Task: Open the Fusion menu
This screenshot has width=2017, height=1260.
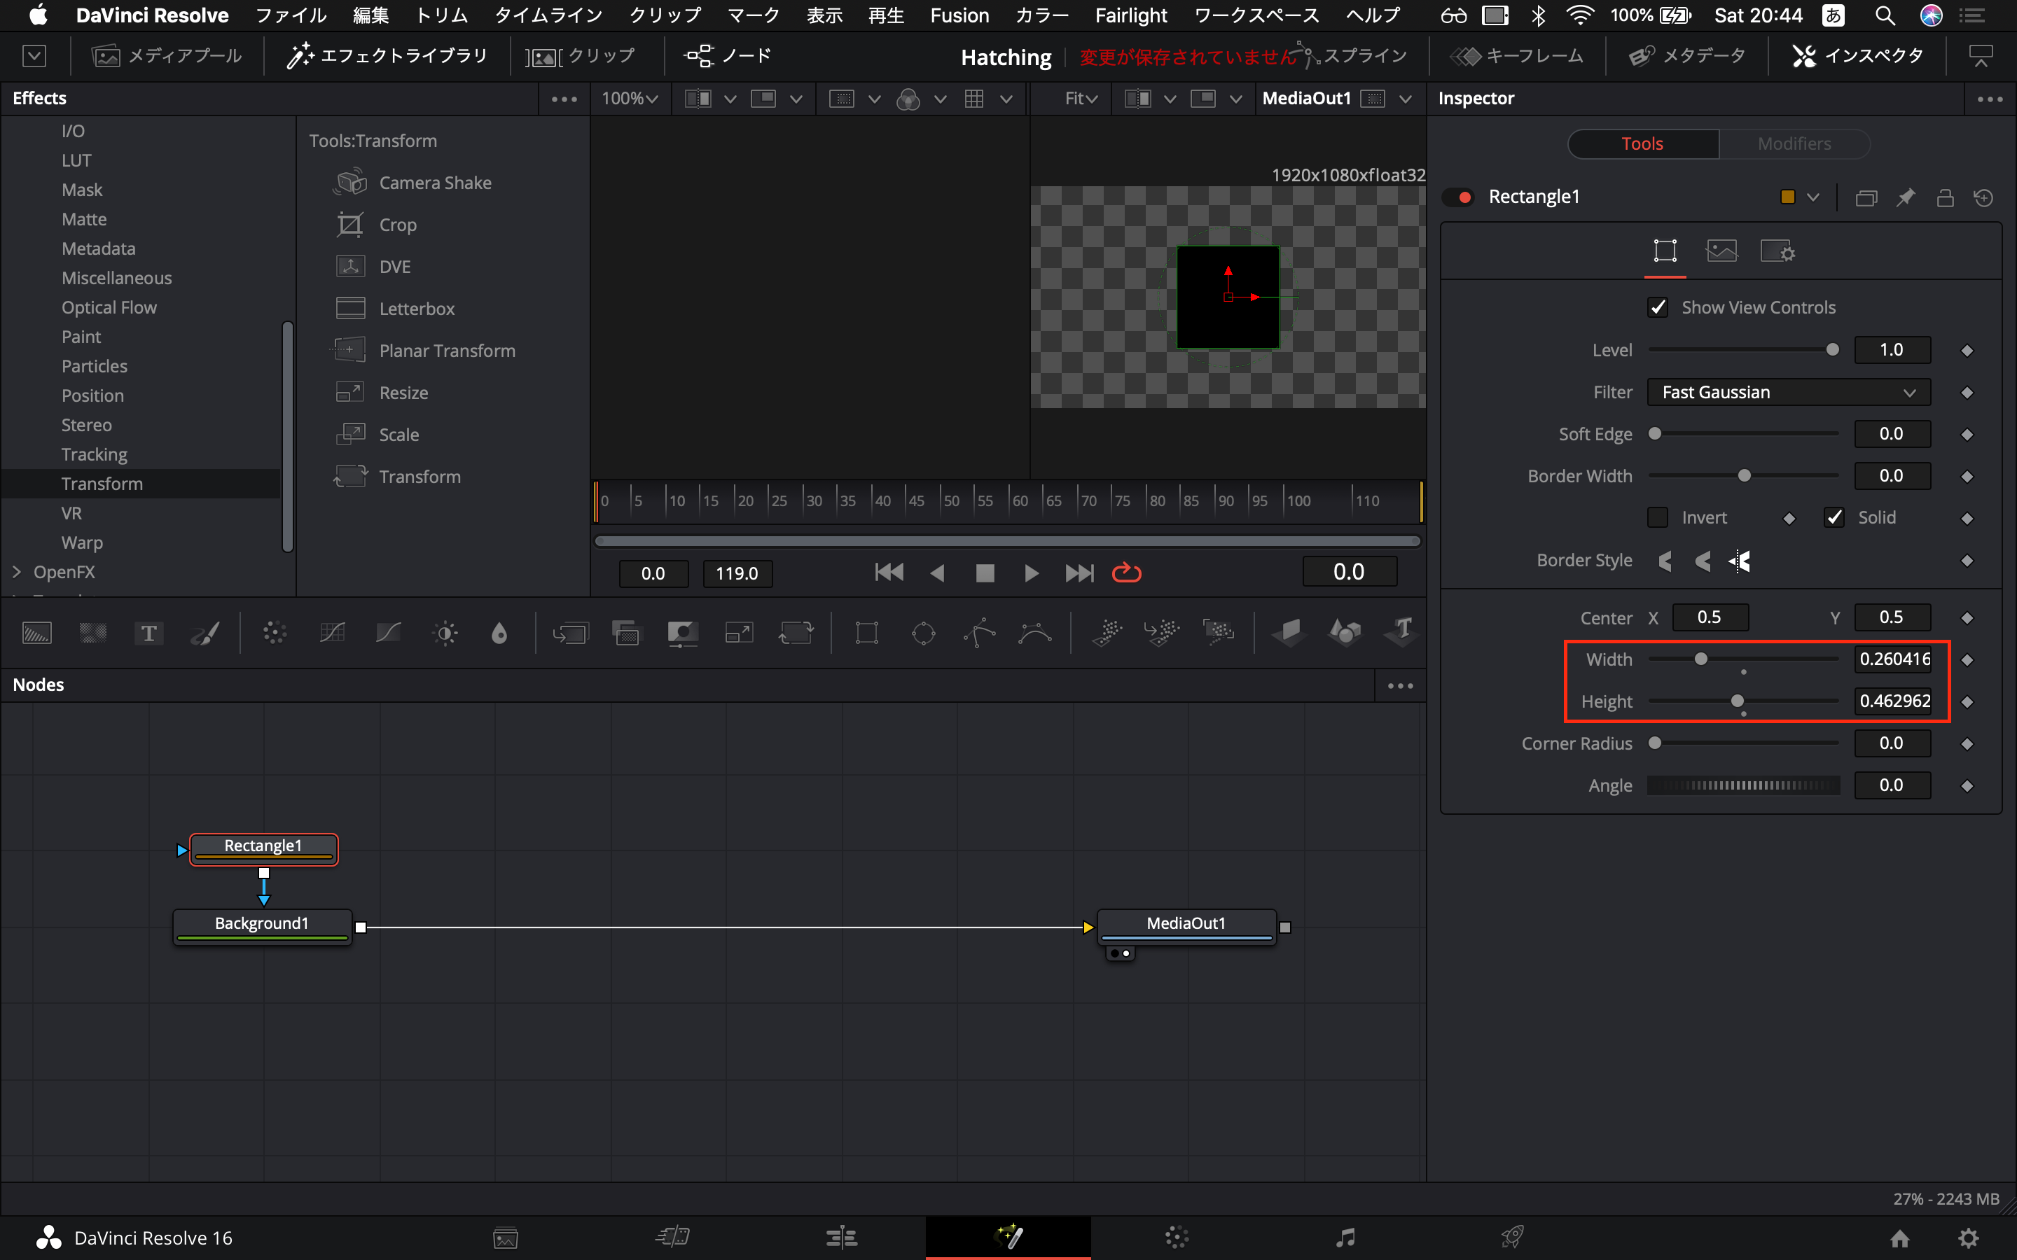Action: pos(959,15)
